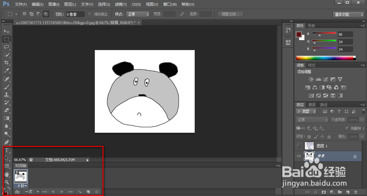
Task: Show layer 图层 1 visibility box
Action: pos(299,146)
